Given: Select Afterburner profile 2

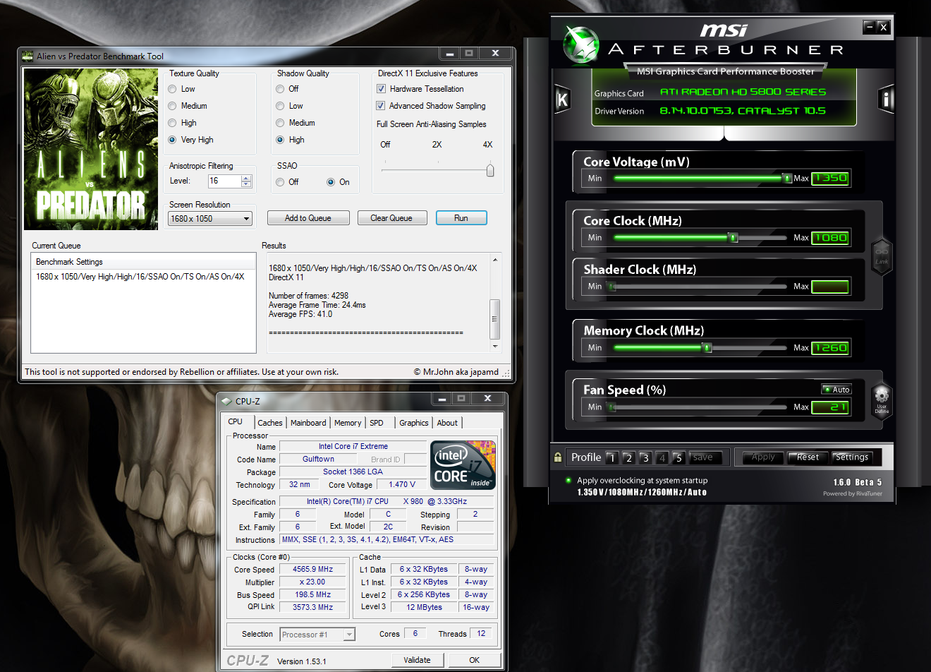Looking at the screenshot, I should point(628,457).
